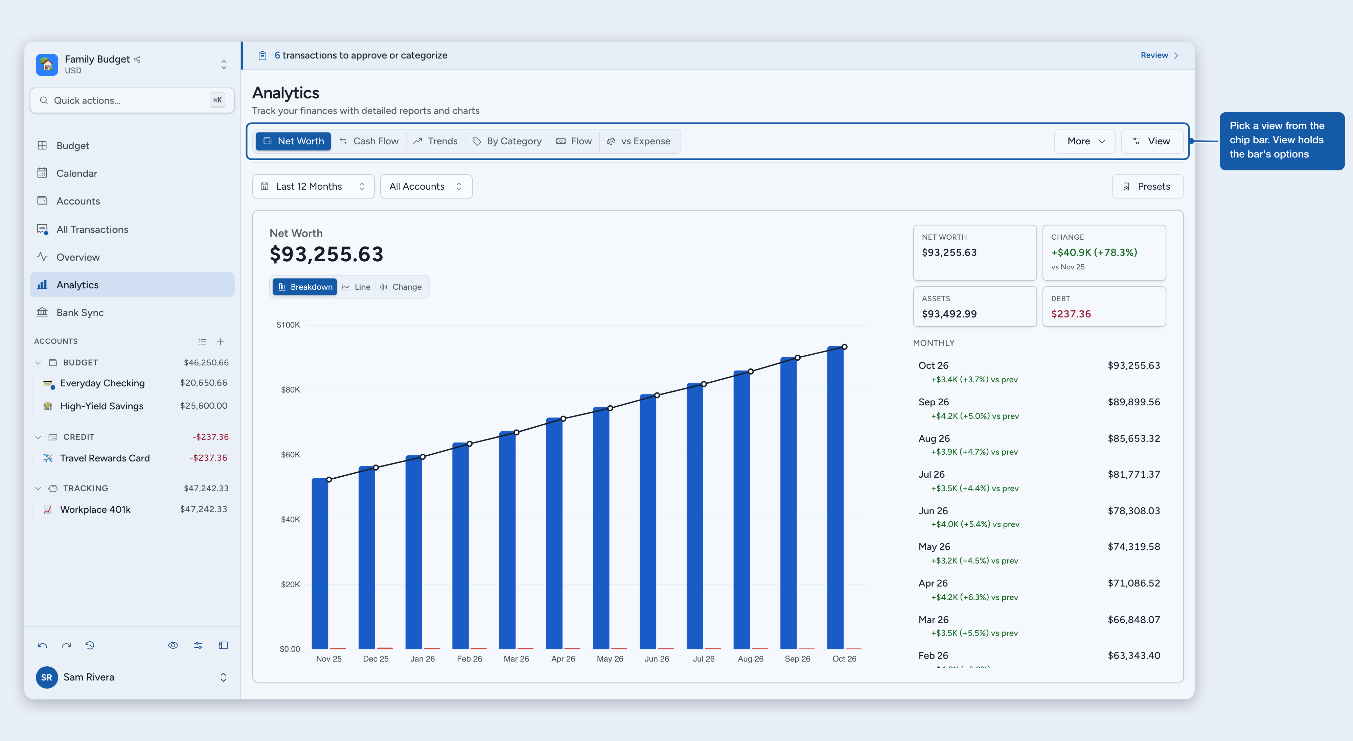Switch to the Trends tab
Viewport: 1353px width, 741px height.
point(435,141)
